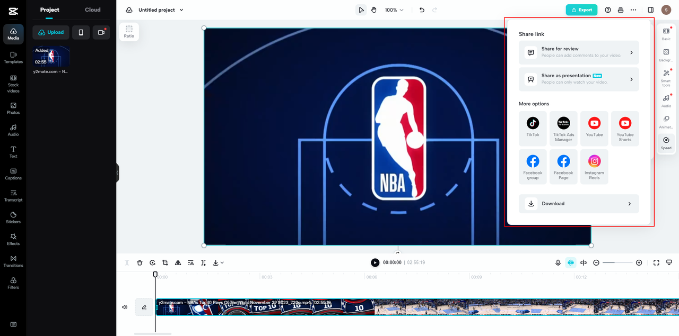Screen dimensions: 679x336
Task: Open the Animation properties tab
Action: point(666,122)
